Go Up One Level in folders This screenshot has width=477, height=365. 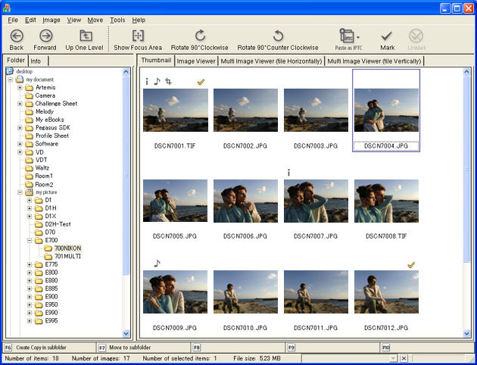coord(85,36)
